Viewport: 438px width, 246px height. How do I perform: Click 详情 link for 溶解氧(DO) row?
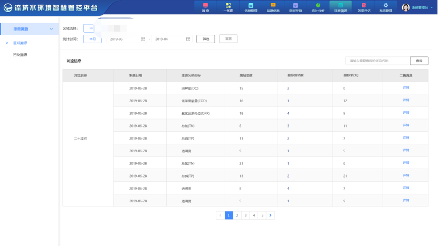406,88
